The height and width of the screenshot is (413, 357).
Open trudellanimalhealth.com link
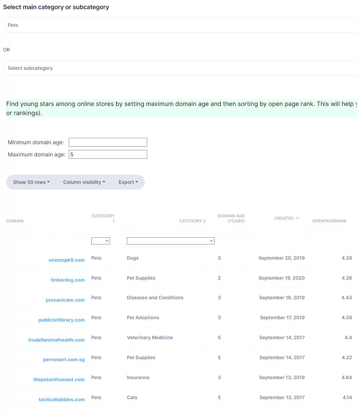pos(57,340)
